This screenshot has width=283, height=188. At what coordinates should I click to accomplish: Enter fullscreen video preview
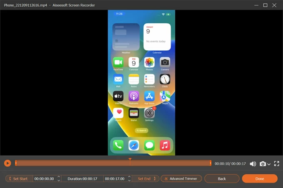tap(277, 164)
